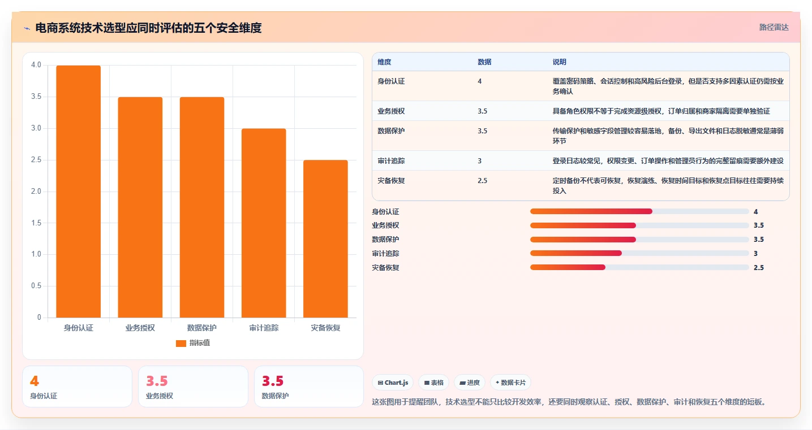The height and width of the screenshot is (430, 812).
Task: Click the 4.0 y-axis tick label
Action: coord(36,65)
